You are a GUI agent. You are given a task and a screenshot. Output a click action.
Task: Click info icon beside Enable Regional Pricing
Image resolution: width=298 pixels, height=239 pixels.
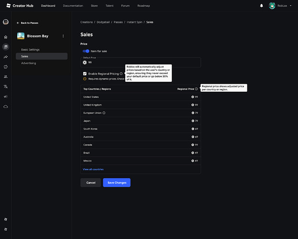tap(121, 74)
